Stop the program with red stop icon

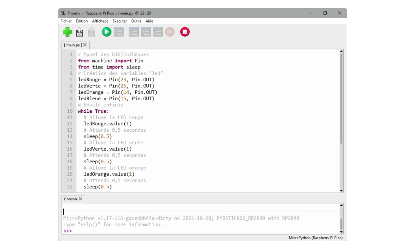click(185, 32)
